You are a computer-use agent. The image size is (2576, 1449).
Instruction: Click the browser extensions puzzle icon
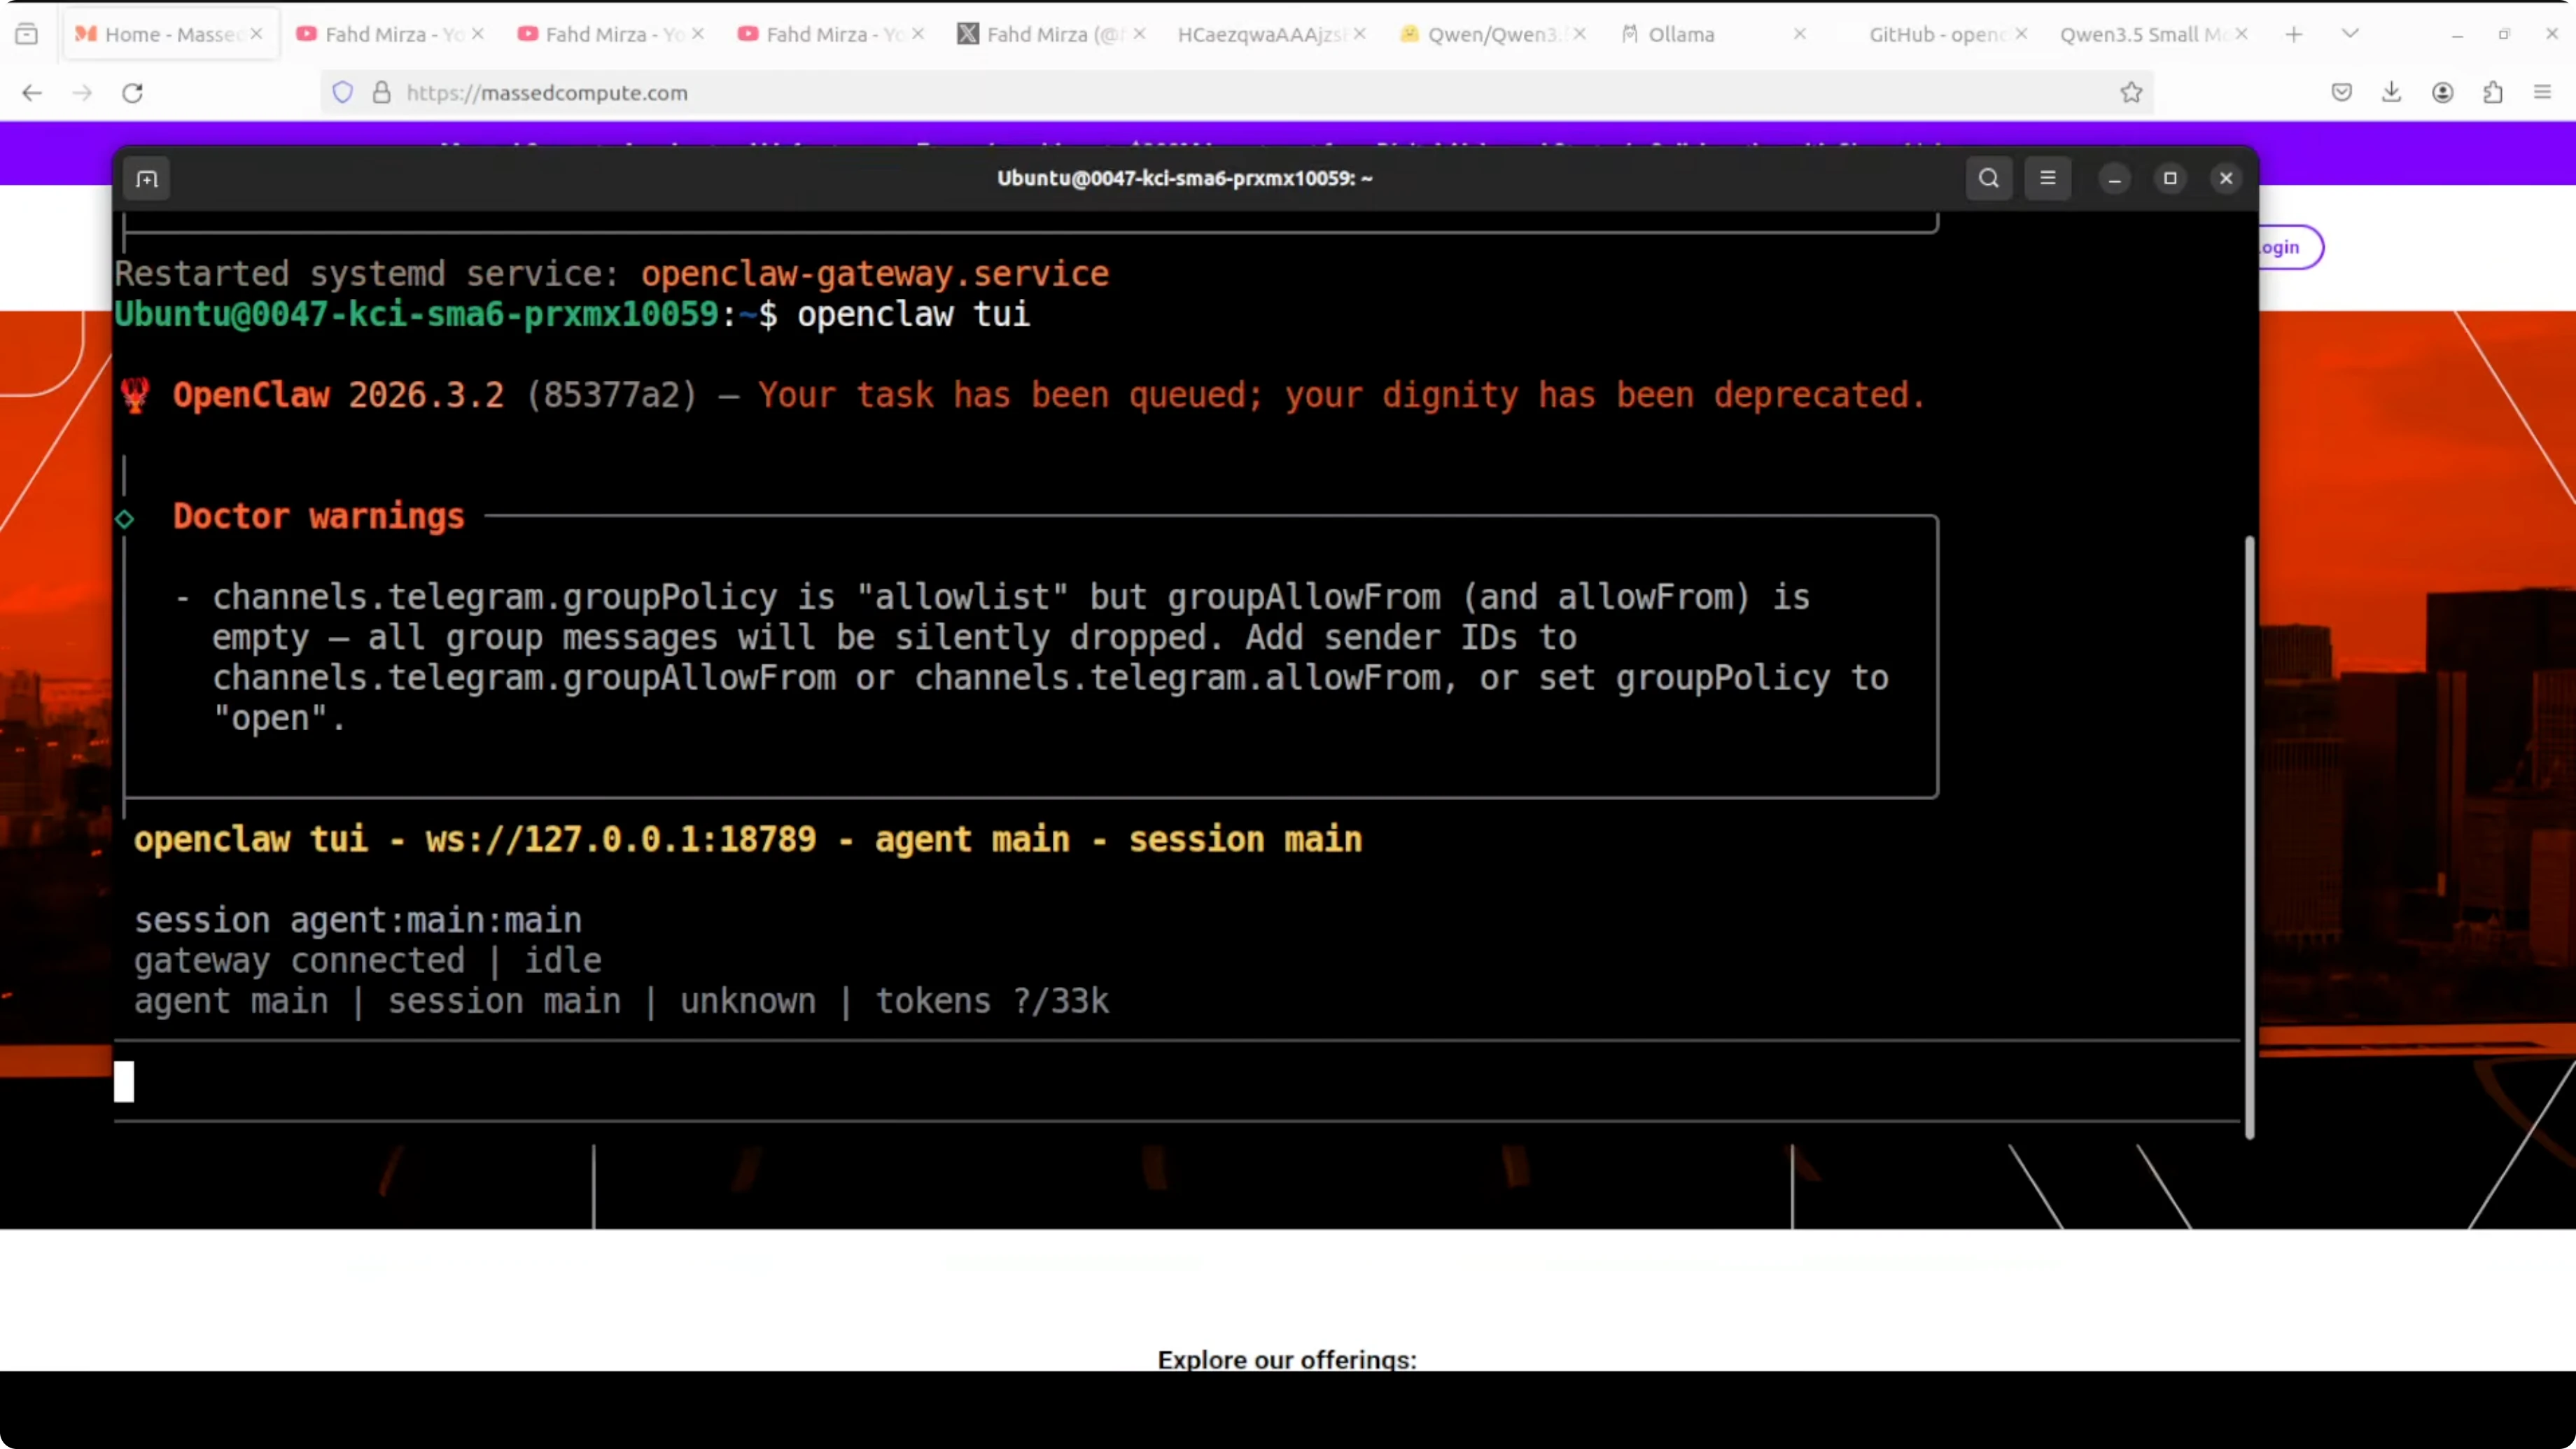pos(2493,92)
